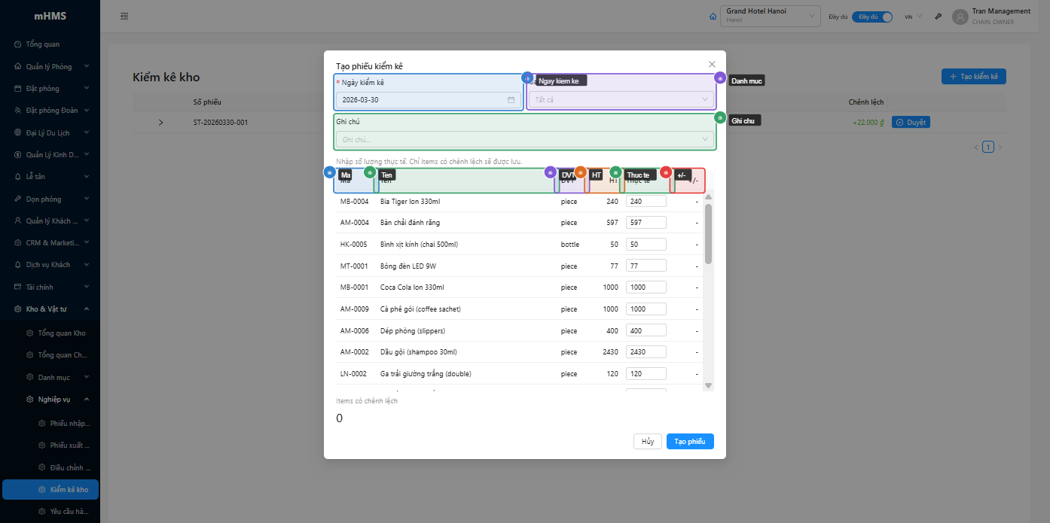The height and width of the screenshot is (523, 1050).
Task: Open the Ghi chú dropdown field
Action: pos(524,139)
